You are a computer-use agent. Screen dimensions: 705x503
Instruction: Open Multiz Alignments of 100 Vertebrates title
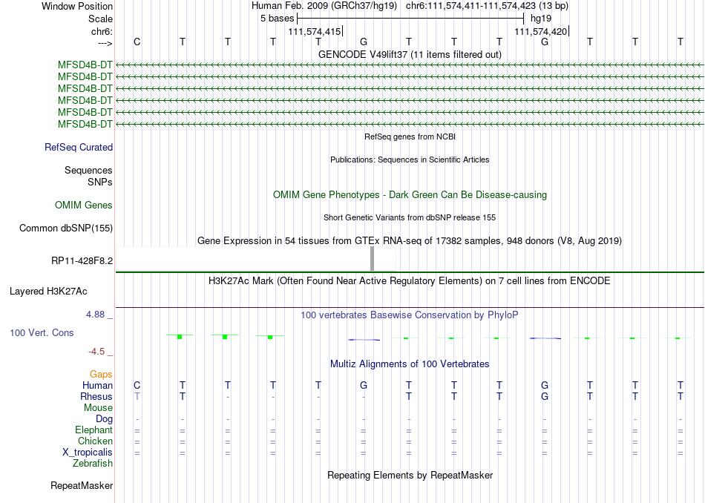tap(410, 364)
